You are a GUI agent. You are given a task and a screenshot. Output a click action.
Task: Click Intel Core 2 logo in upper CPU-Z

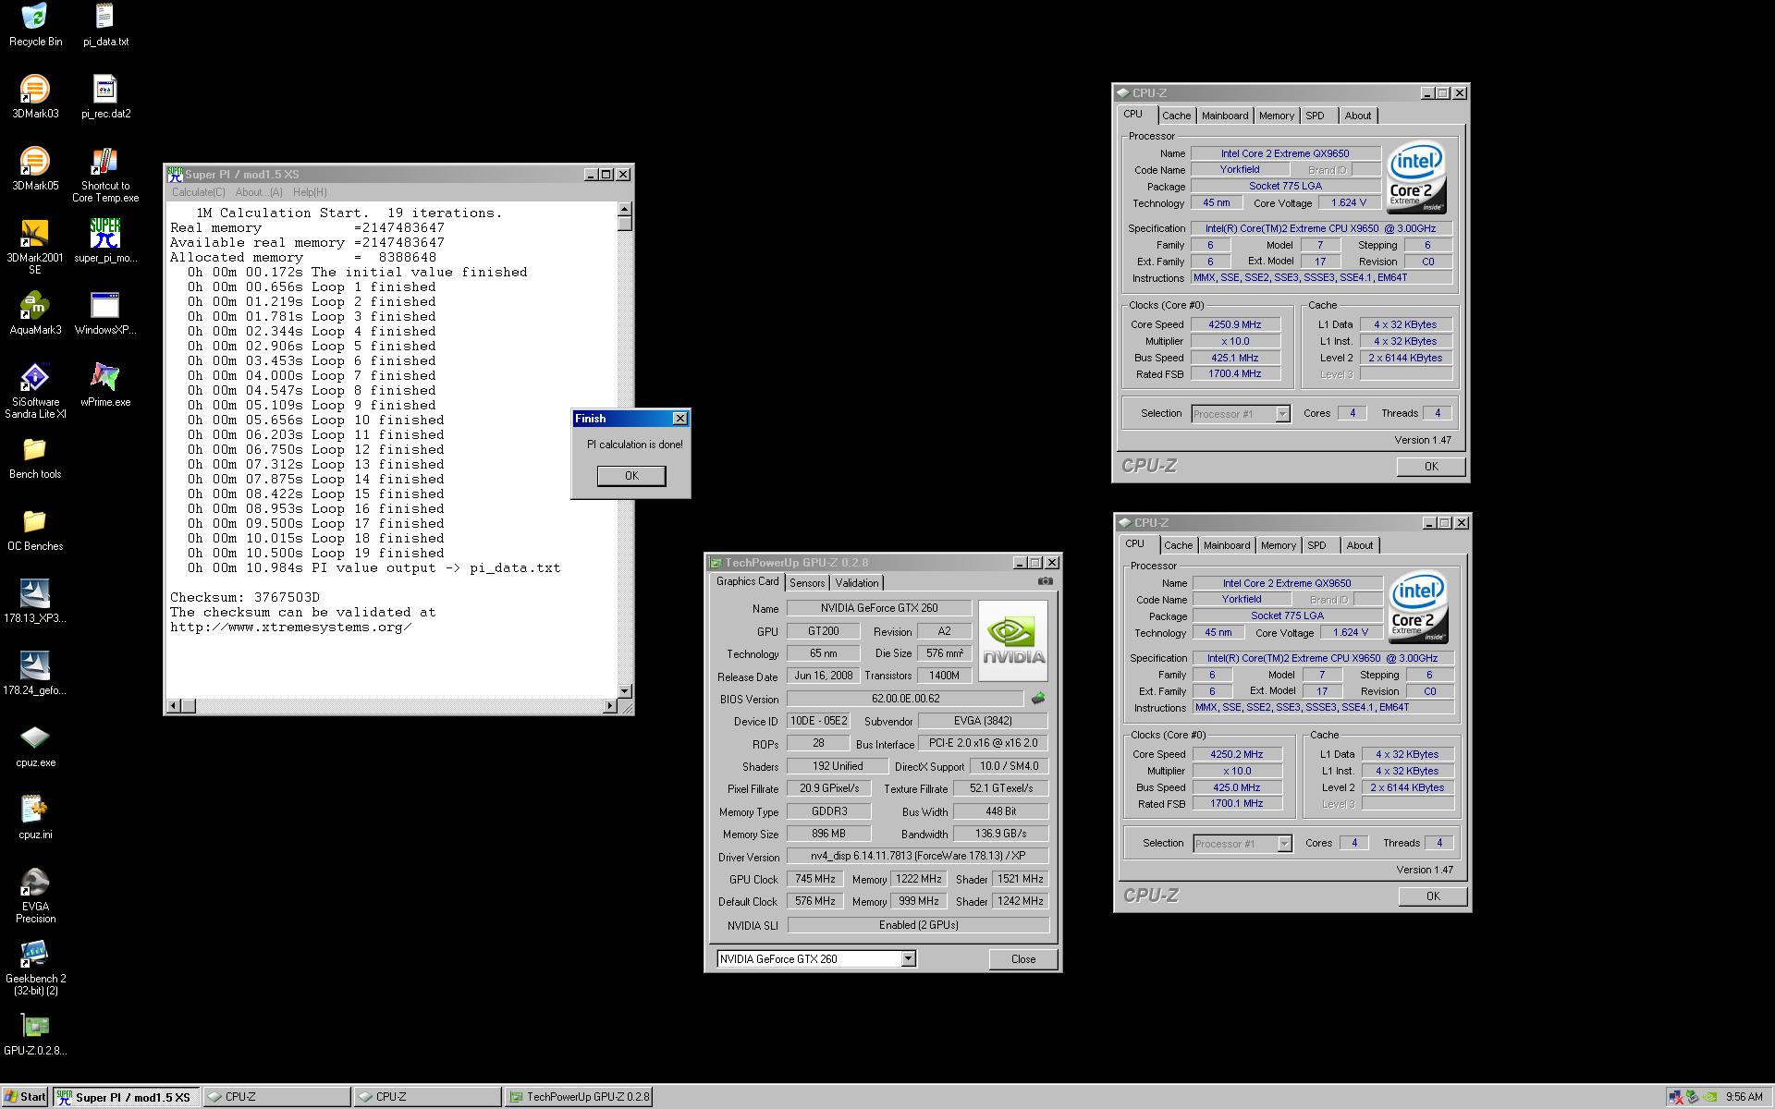click(x=1416, y=178)
